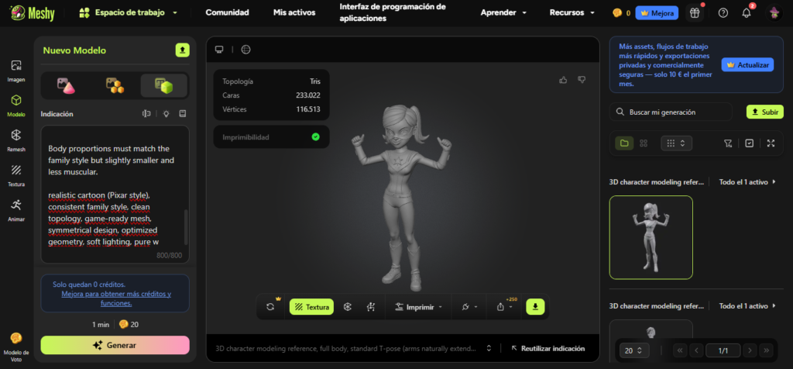Click the text cursor icon next to Indicación
This screenshot has width=793, height=369.
(x=146, y=114)
